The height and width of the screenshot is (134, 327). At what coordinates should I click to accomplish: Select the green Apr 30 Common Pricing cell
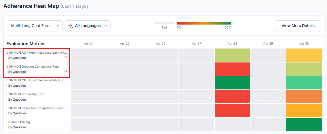click(304, 125)
